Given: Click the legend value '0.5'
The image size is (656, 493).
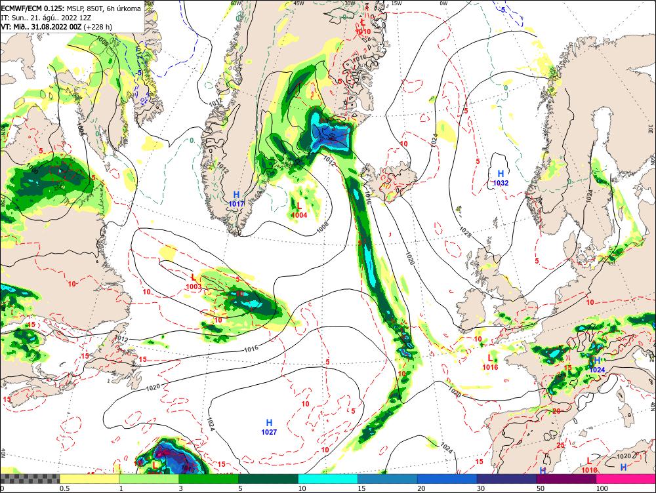Looking at the screenshot, I should point(64,488).
